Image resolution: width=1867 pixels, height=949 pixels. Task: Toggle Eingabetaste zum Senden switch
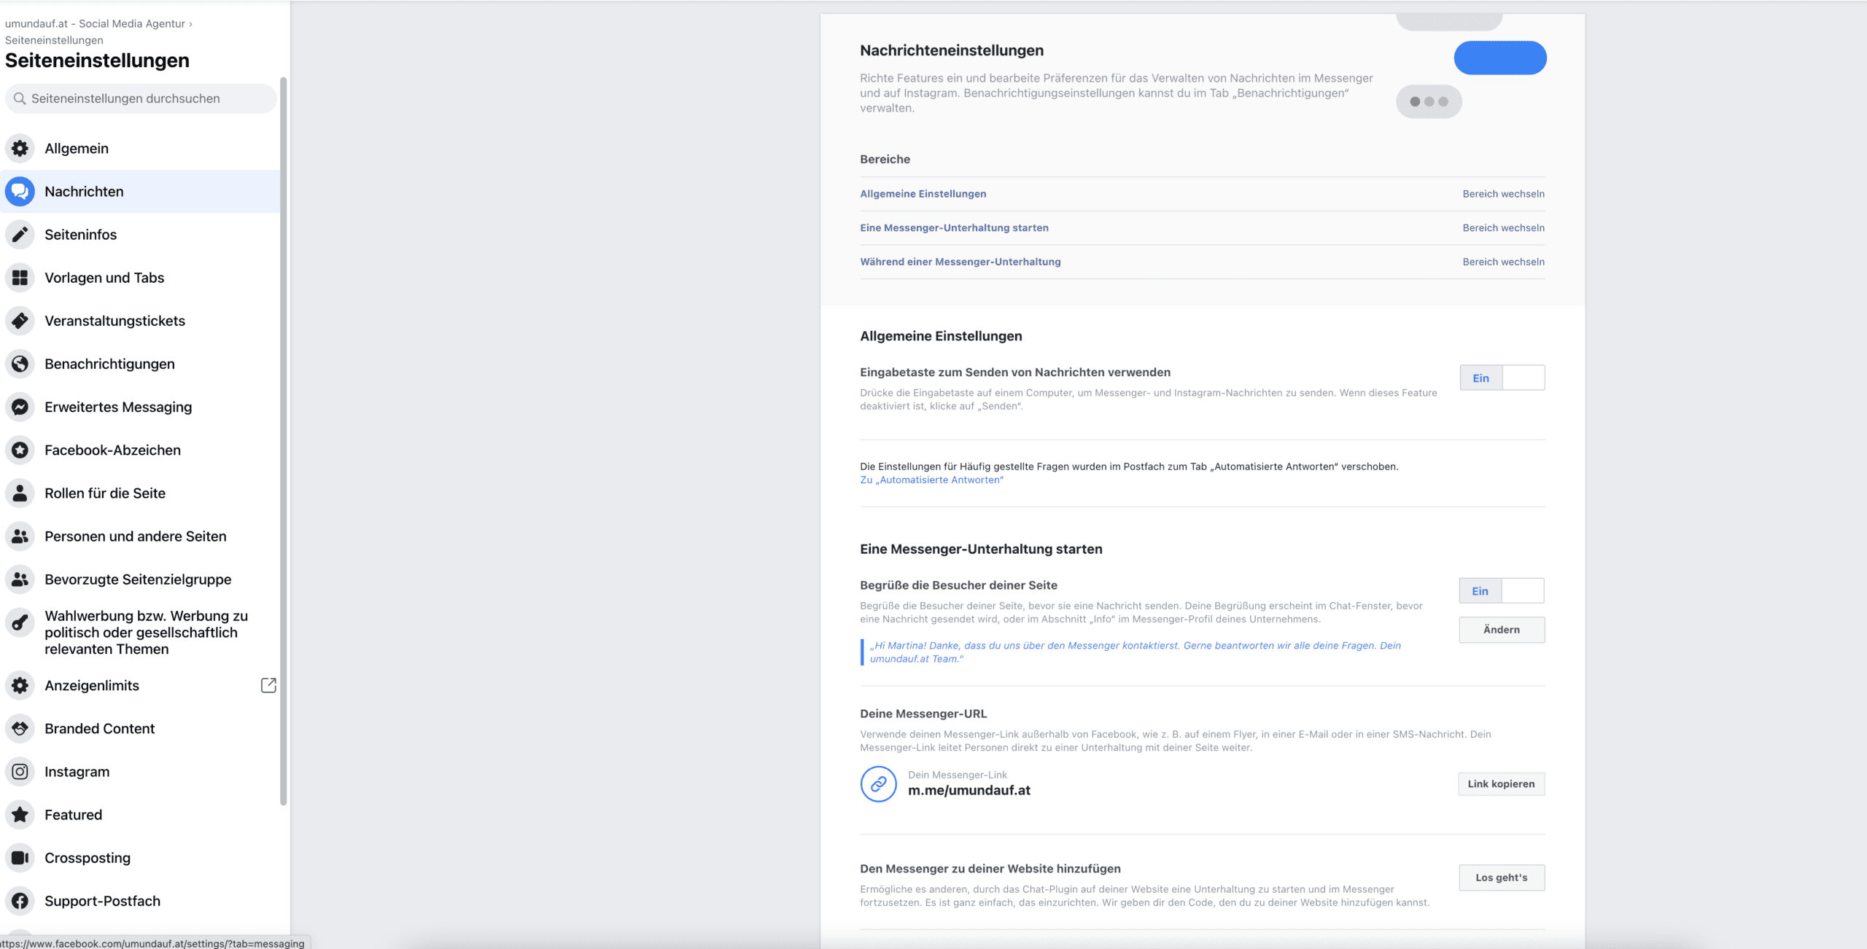point(1502,378)
